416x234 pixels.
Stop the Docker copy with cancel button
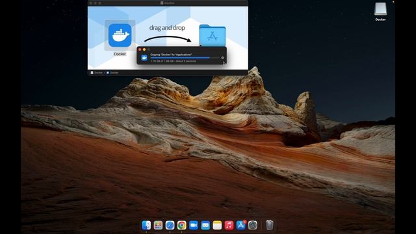point(222,58)
